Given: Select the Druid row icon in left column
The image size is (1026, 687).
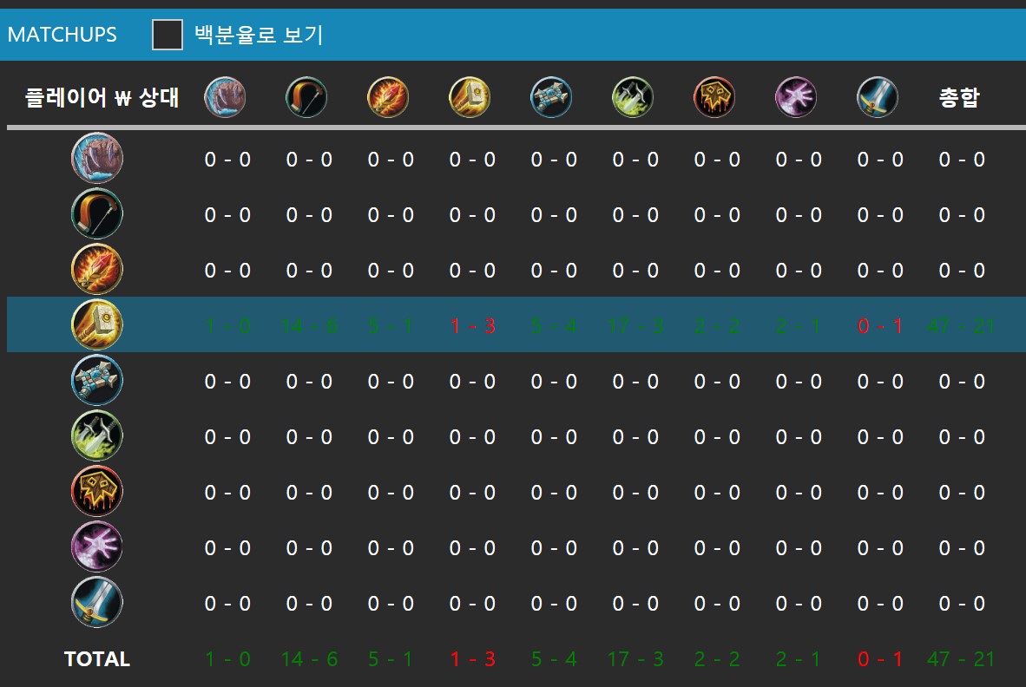Looking at the screenshot, I should (x=96, y=159).
